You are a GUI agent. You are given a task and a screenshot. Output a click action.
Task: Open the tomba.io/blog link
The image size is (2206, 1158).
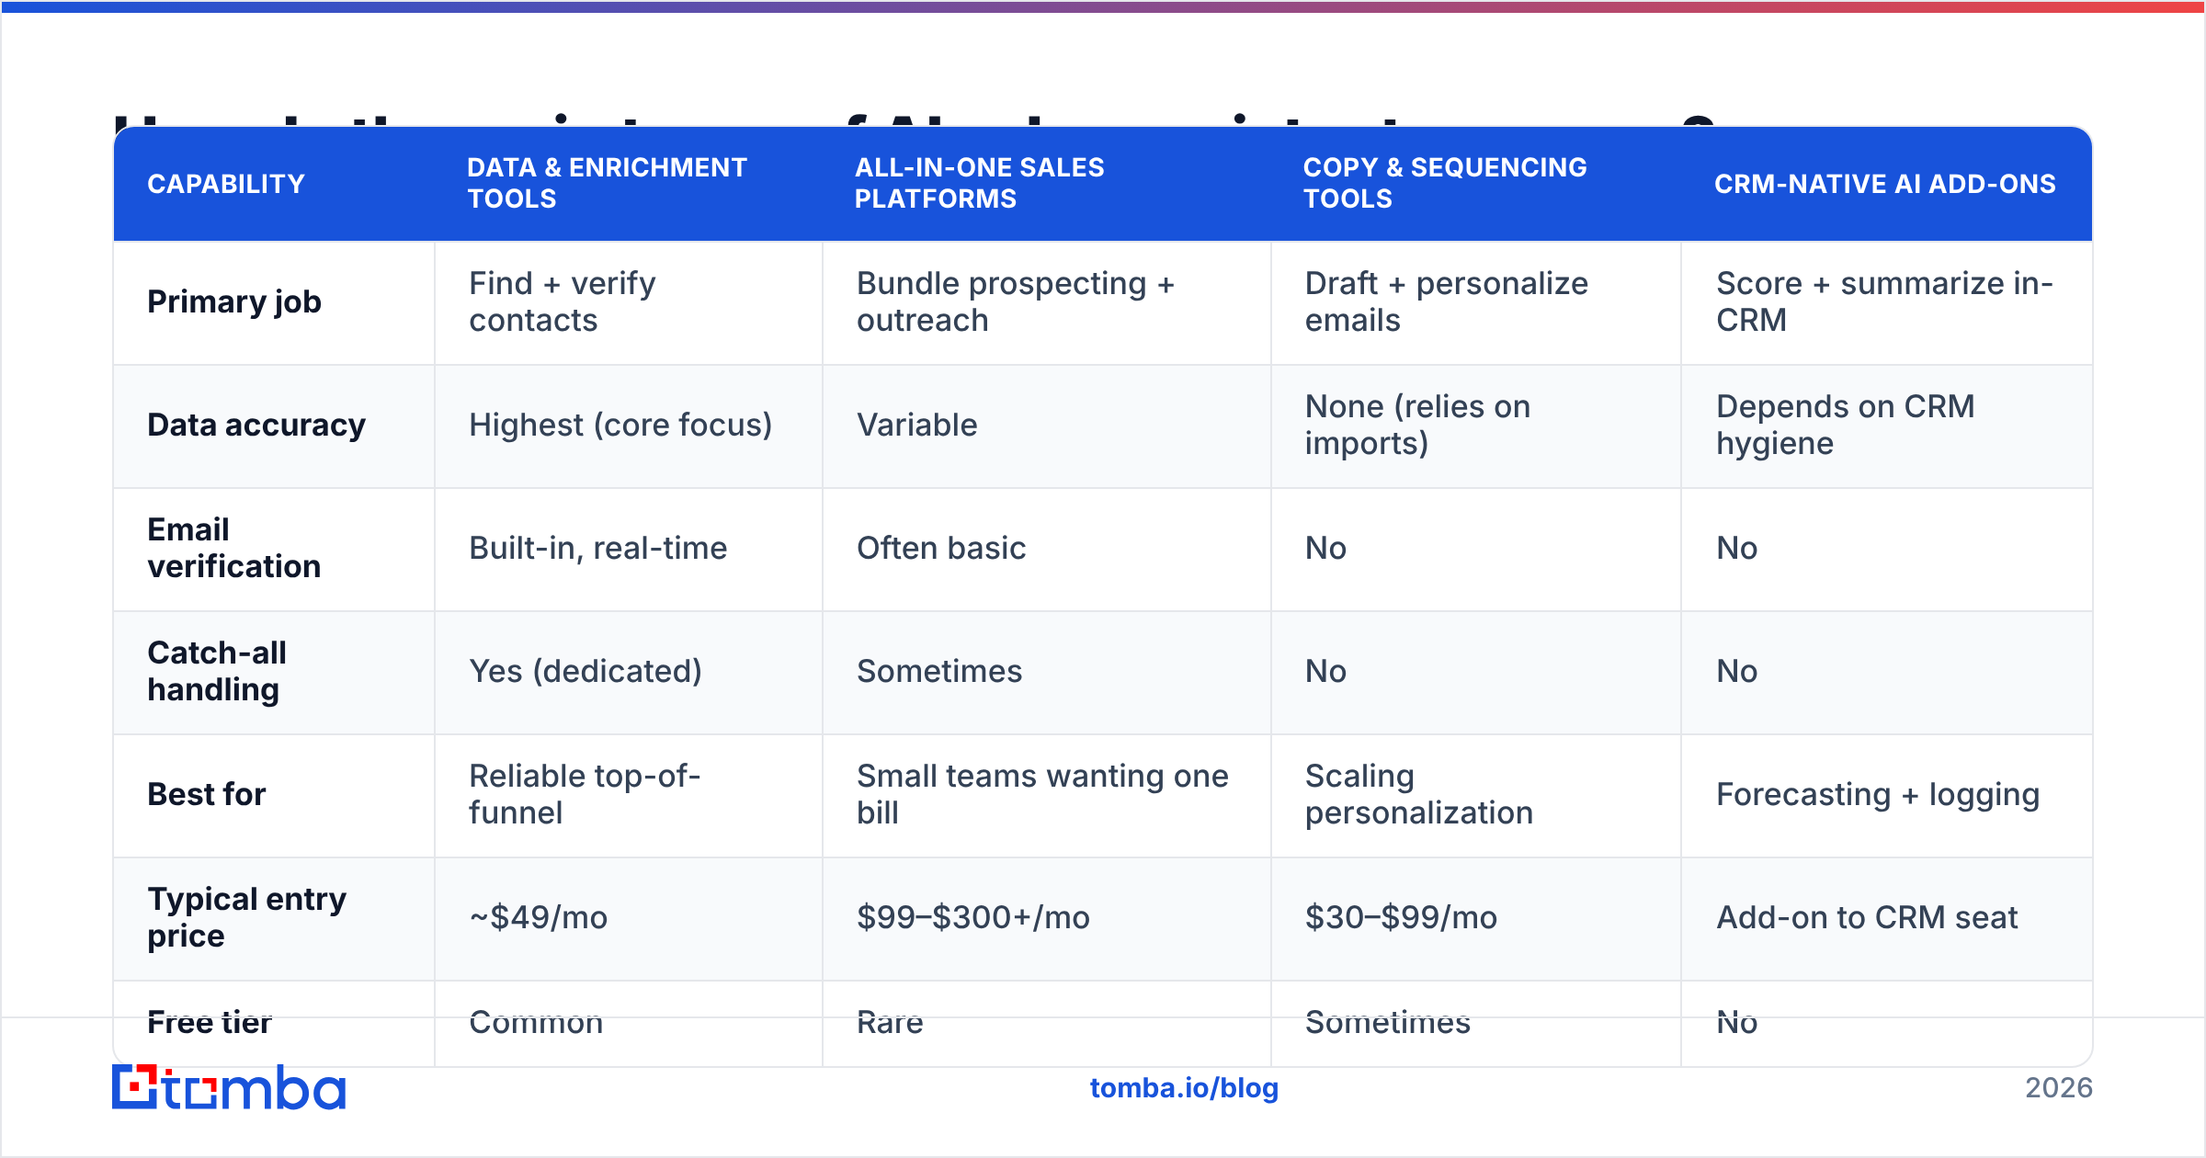click(x=1184, y=1088)
